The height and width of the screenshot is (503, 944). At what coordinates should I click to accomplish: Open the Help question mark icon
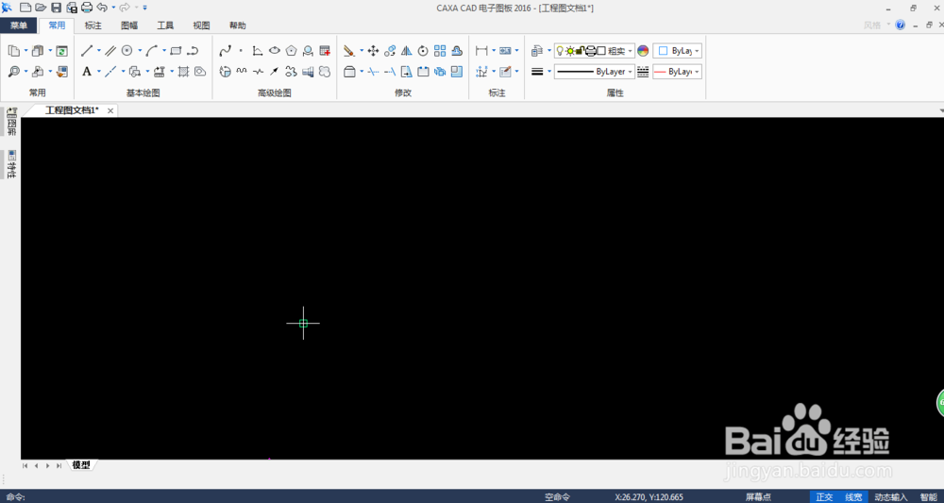(901, 25)
